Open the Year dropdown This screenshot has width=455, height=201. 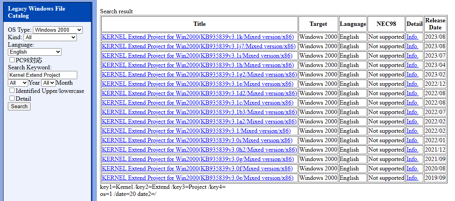coord(18,83)
